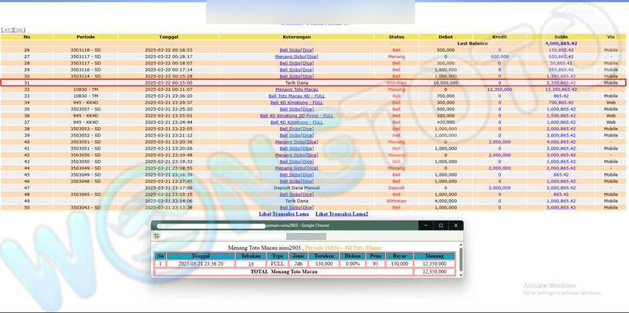Open Lihat Transaksi Lama2 link
This screenshot has width=629, height=313.
click(x=342, y=214)
